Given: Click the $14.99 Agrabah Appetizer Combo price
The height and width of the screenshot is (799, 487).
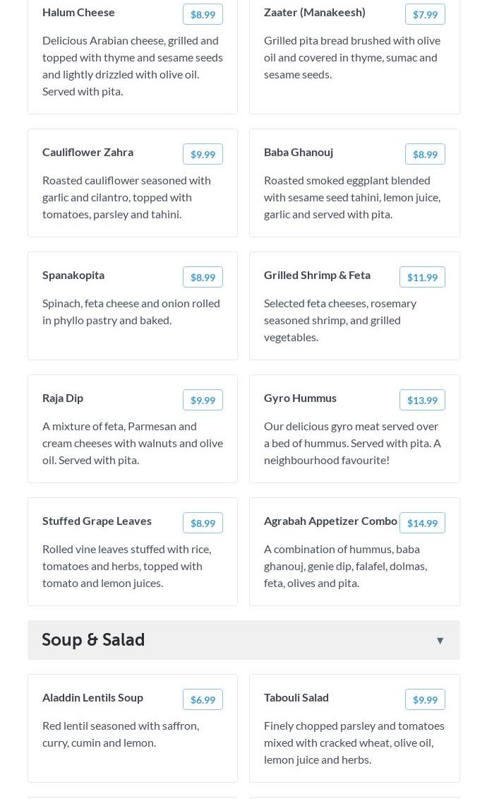Looking at the screenshot, I should click(x=422, y=523).
